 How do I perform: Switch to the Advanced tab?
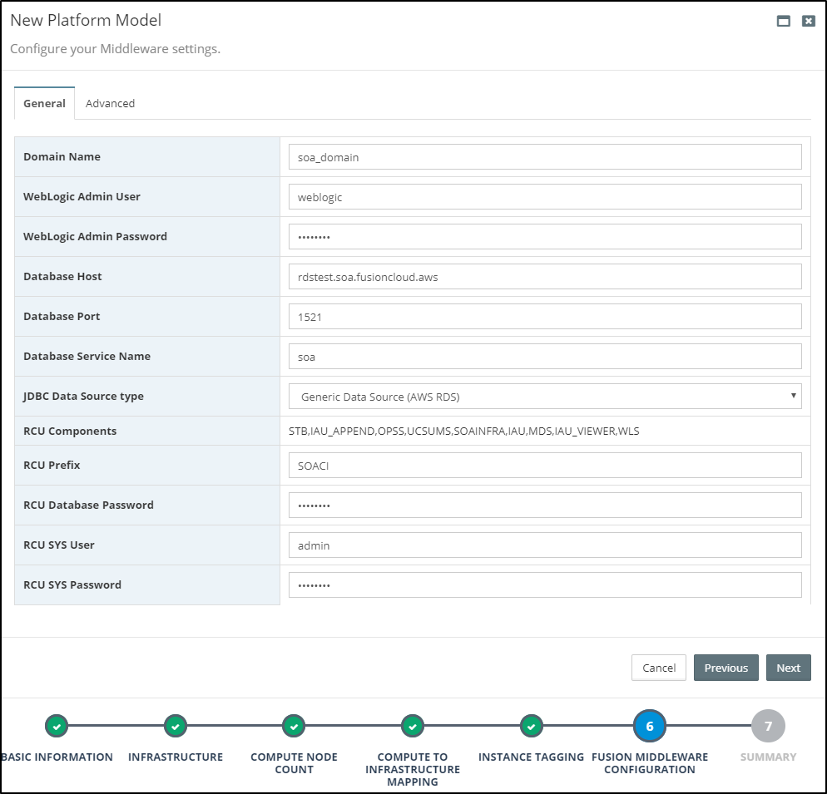[x=110, y=103]
